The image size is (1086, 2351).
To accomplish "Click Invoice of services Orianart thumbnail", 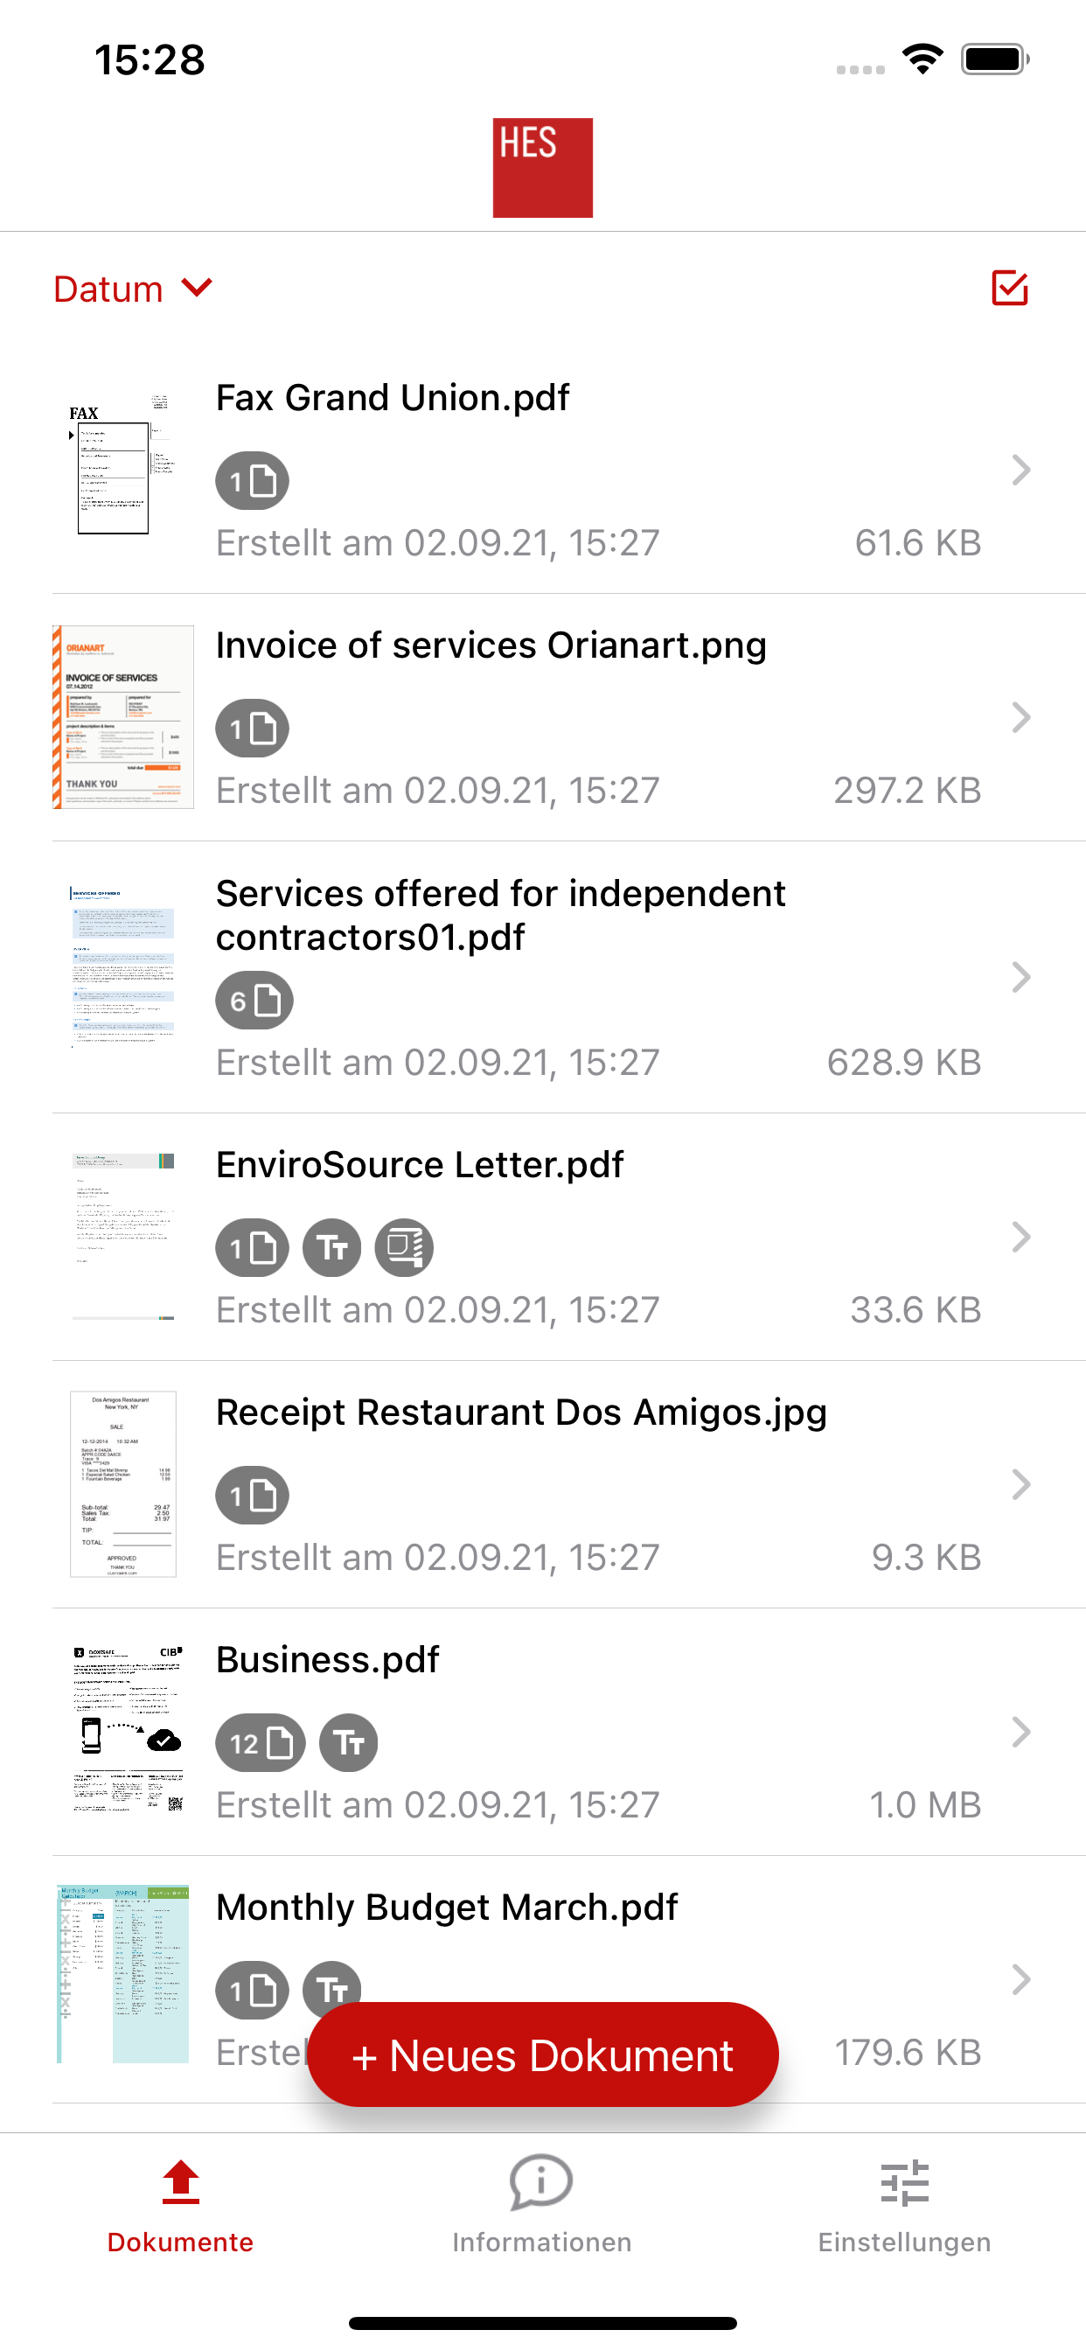I will pos(123,716).
